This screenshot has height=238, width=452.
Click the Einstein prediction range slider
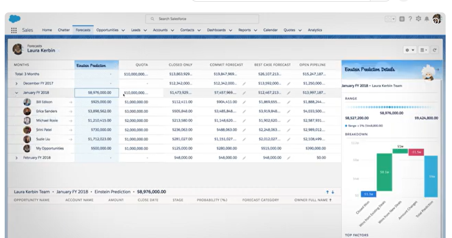click(x=390, y=107)
